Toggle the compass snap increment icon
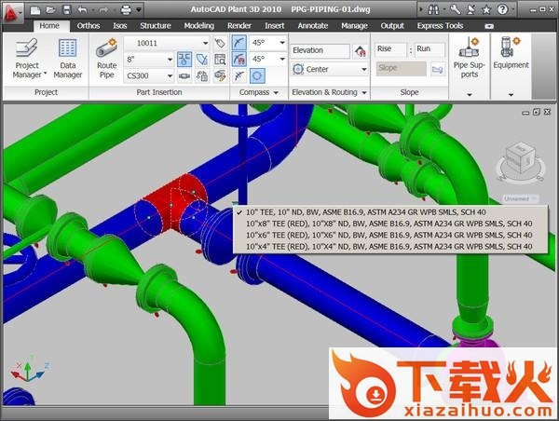The image size is (559, 421). (x=239, y=43)
